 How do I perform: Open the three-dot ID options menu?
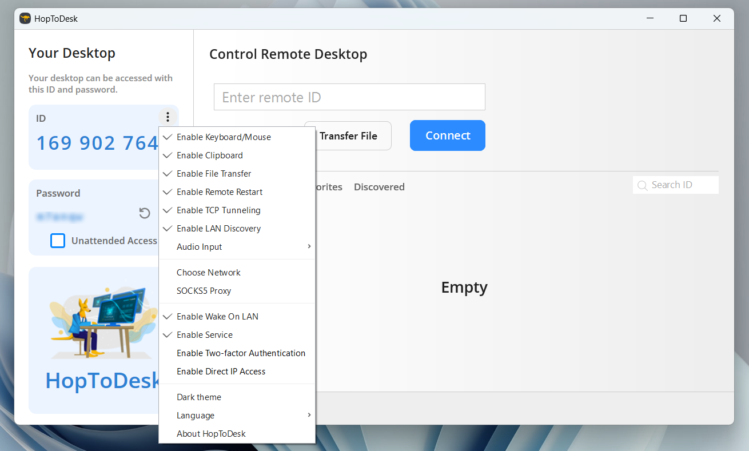[x=168, y=117]
